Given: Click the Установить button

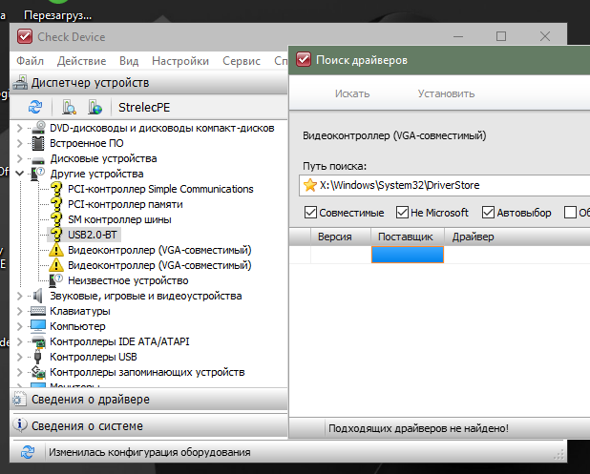Looking at the screenshot, I should [446, 93].
